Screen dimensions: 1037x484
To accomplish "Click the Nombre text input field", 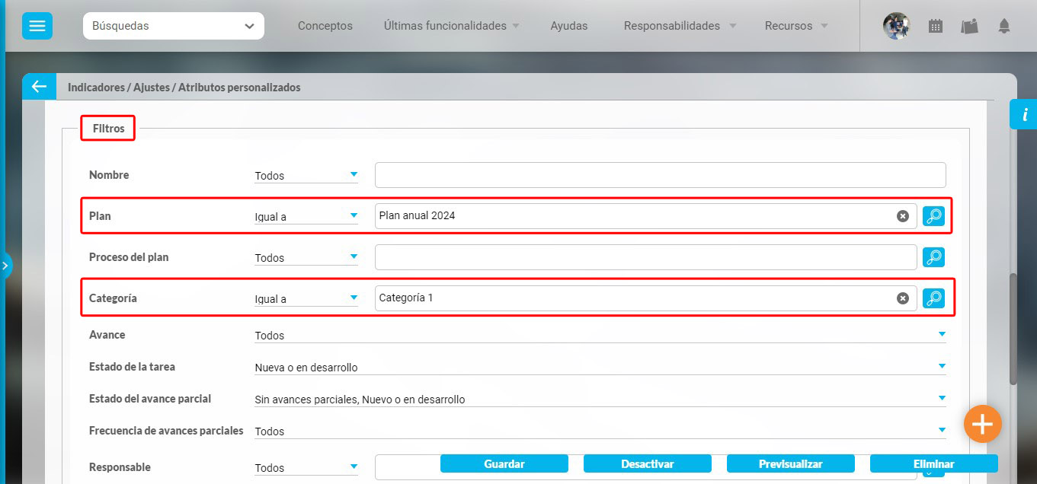I will 661,175.
